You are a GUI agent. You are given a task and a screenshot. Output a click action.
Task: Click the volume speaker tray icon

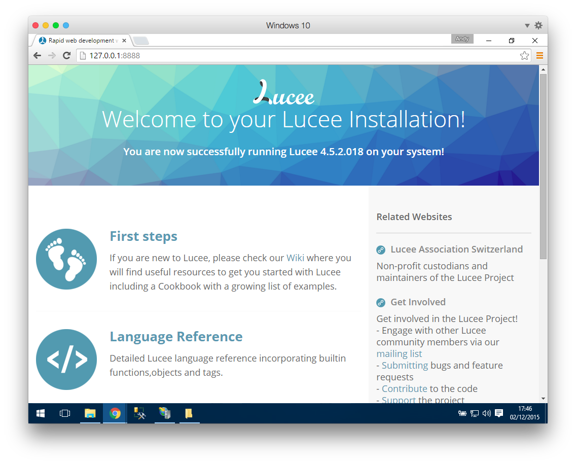point(487,414)
